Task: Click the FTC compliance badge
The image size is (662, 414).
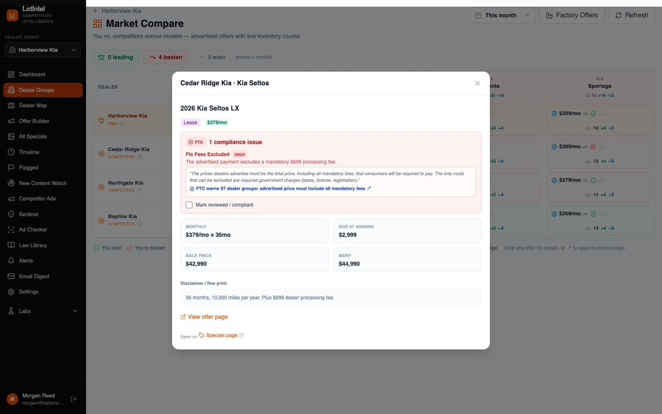Action: pos(196,142)
